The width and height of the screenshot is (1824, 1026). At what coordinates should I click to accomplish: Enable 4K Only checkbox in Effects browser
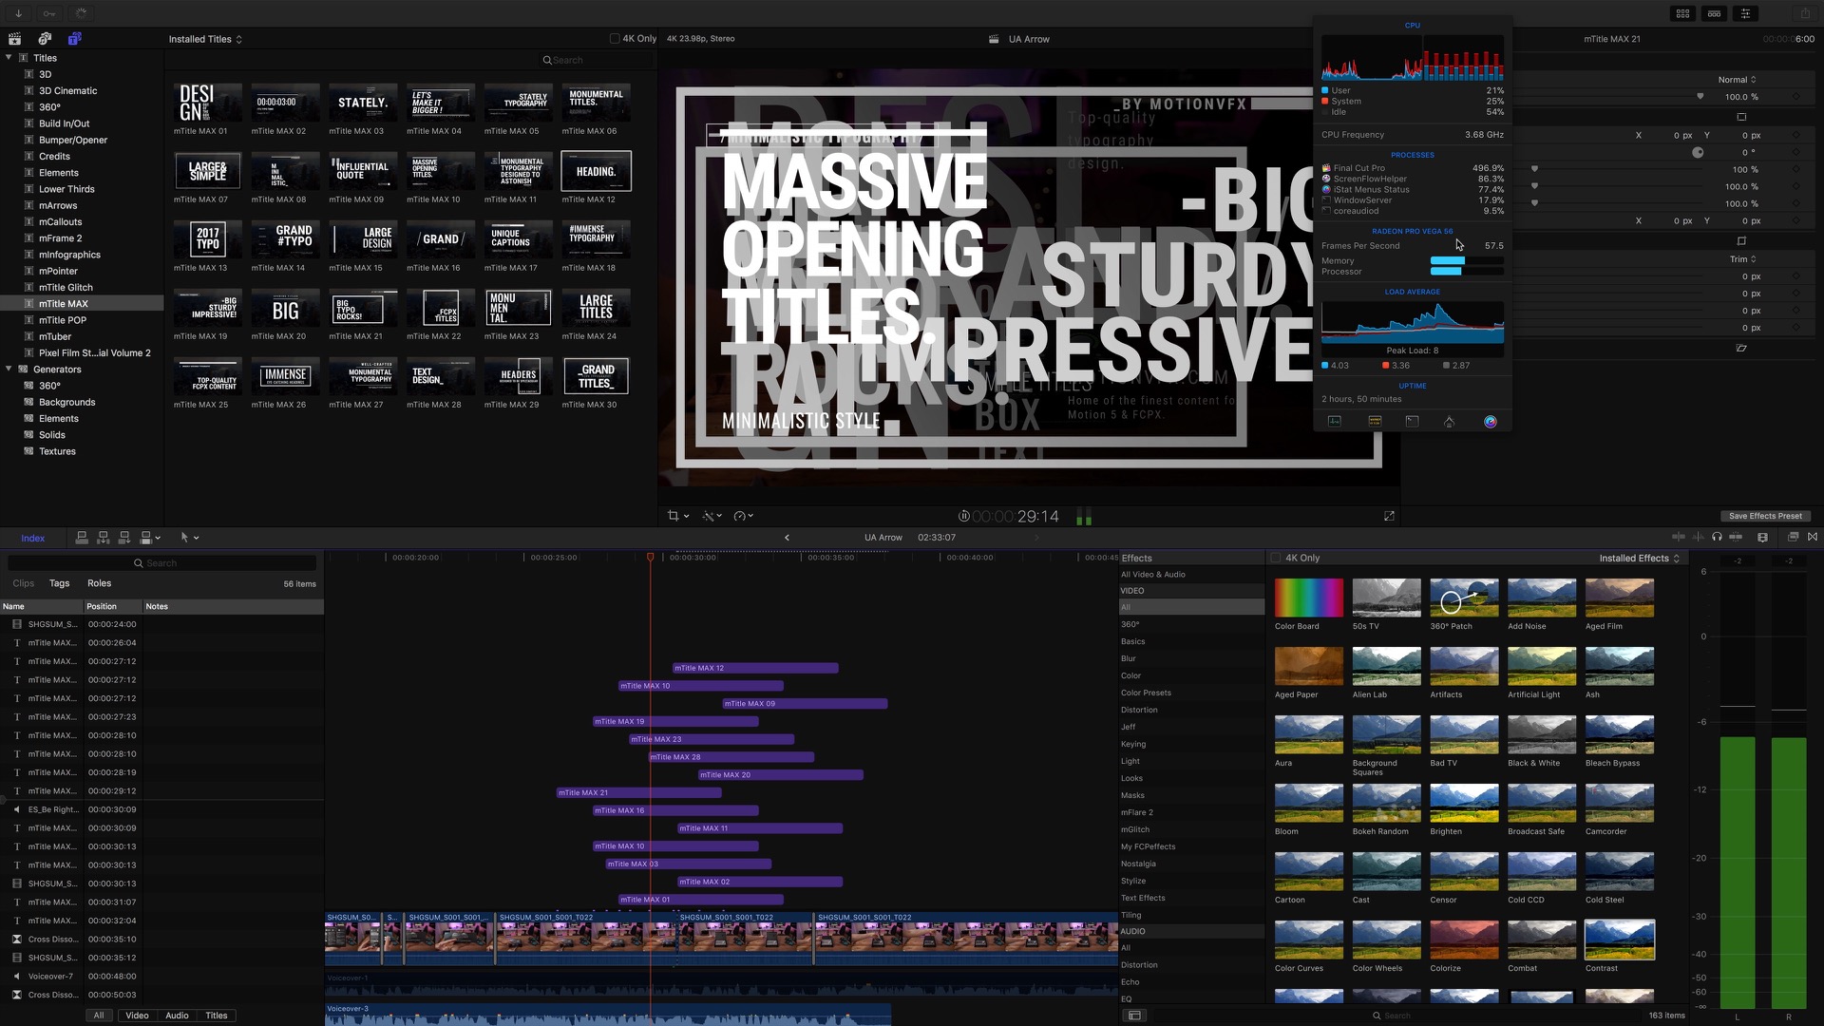pyautogui.click(x=1276, y=559)
